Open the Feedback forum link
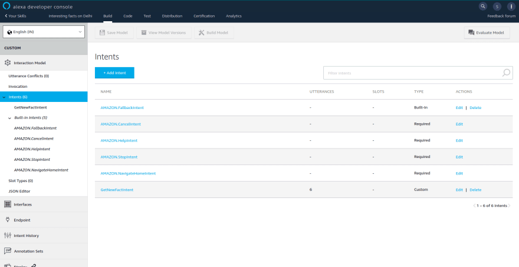519x267 pixels. (x=501, y=16)
